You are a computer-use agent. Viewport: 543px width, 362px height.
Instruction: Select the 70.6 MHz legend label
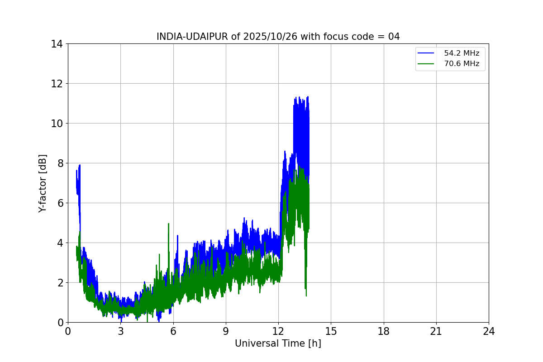click(462, 64)
